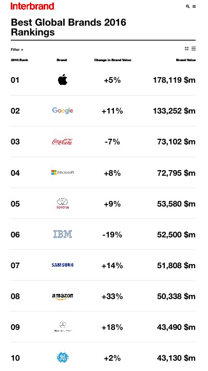This screenshot has width=208, height=371.
Task: Click the Google brand logo
Action: coord(63,110)
